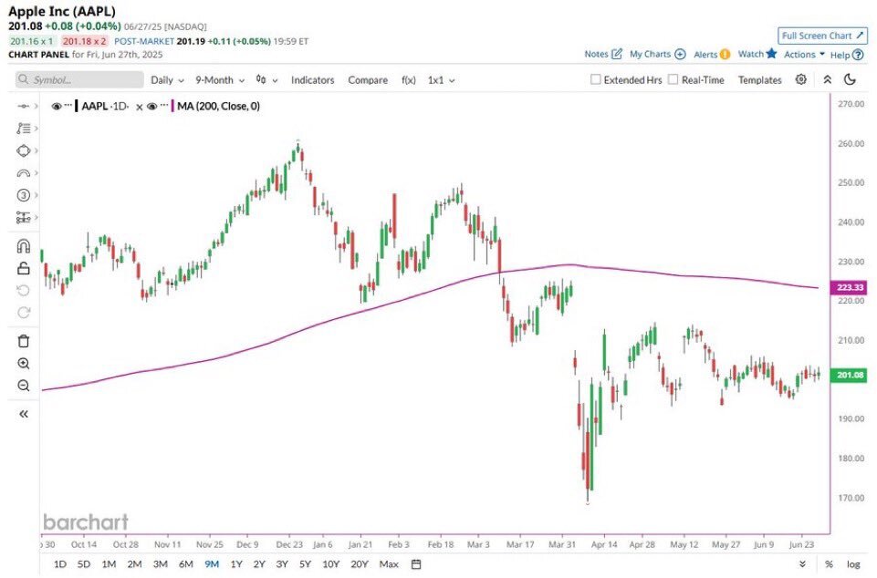Open the 1x1 grid layout dropdown
877x578 pixels.
click(x=442, y=80)
